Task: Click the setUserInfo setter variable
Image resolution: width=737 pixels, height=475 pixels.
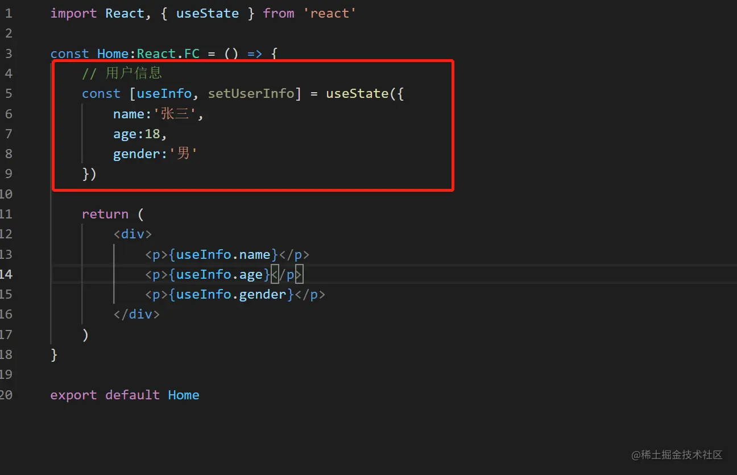Action: [x=251, y=93]
